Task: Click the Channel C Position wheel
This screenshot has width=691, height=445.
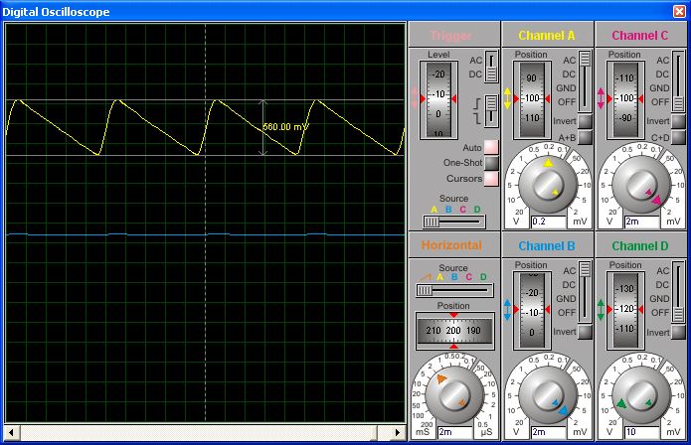Action: [x=625, y=100]
